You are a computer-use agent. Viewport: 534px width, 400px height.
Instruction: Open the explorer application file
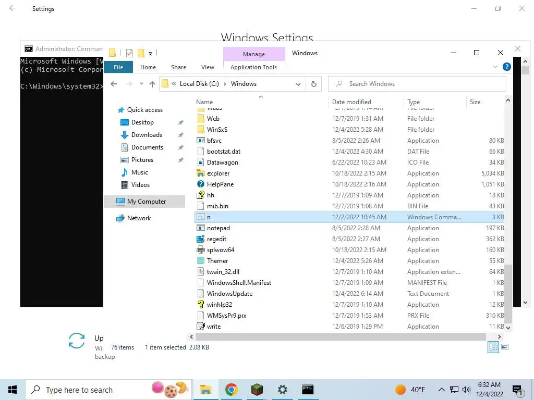pyautogui.click(x=219, y=173)
